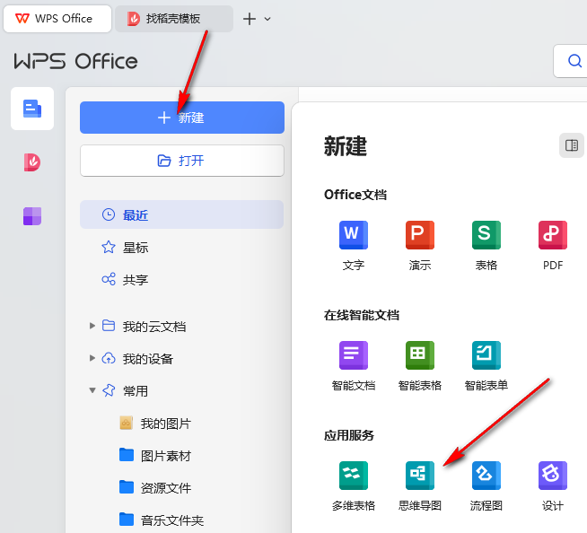Collapse the 常用 tree arrow
Viewport: 587px width, 533px height.
click(x=92, y=390)
